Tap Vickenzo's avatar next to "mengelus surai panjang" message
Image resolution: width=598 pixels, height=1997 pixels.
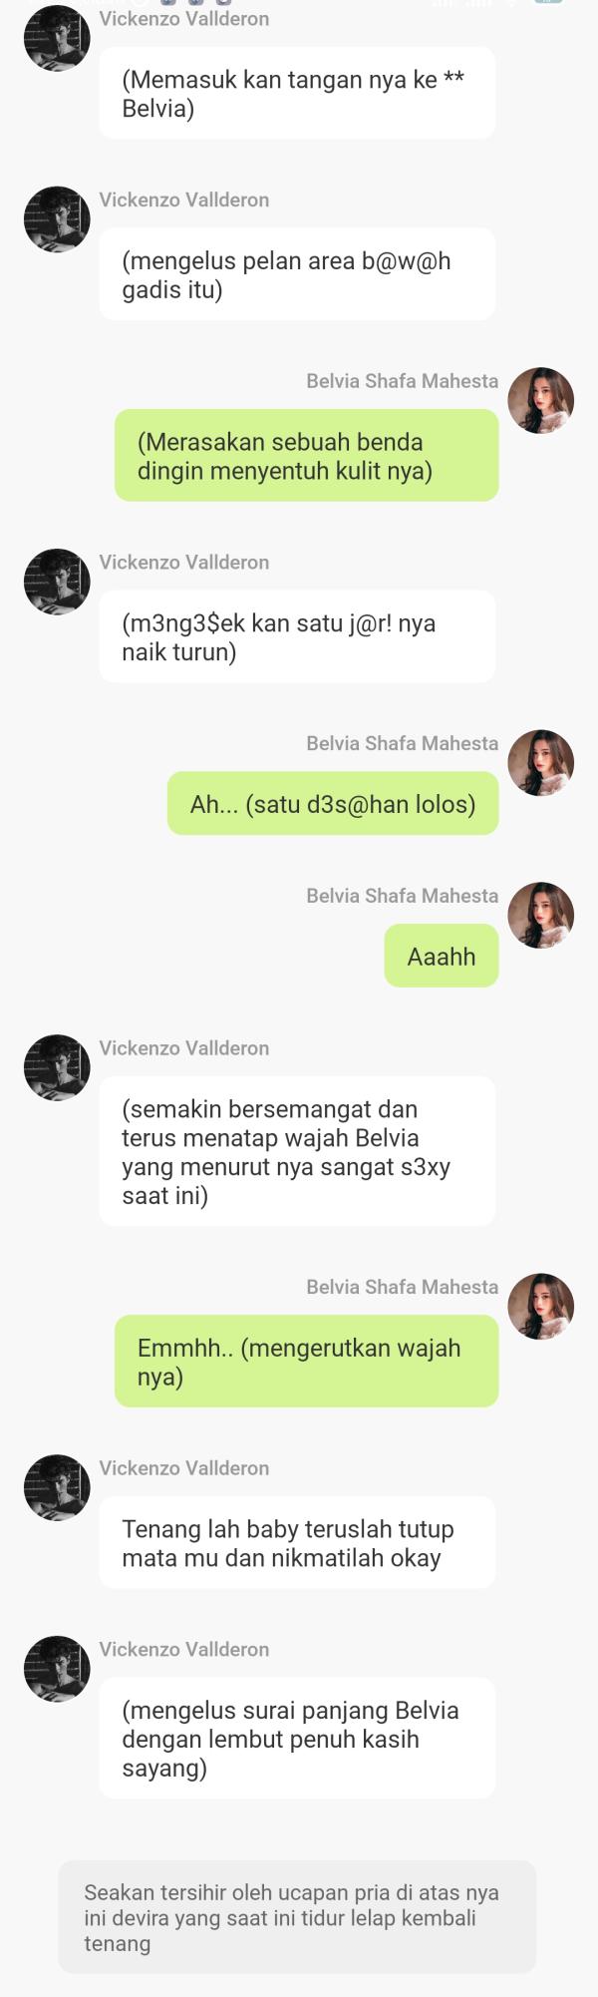[57, 1669]
